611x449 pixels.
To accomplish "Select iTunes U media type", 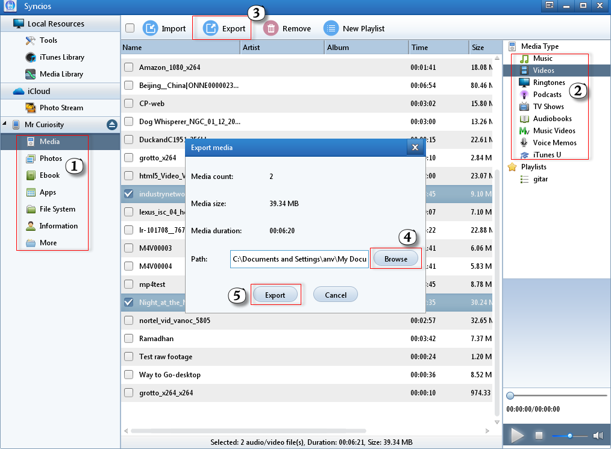I will (x=547, y=155).
